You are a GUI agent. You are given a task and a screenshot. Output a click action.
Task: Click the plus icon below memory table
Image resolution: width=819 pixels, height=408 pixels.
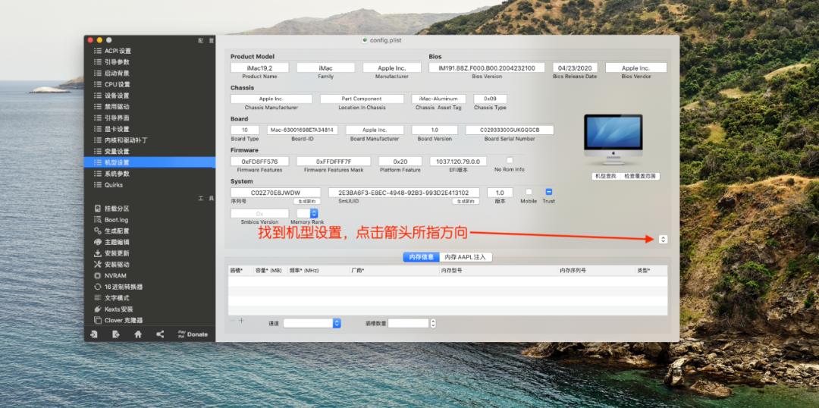pyautogui.click(x=241, y=320)
